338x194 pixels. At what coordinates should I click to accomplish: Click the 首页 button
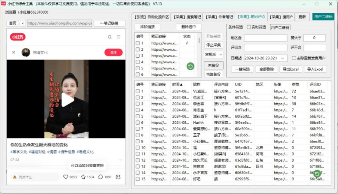13,23
